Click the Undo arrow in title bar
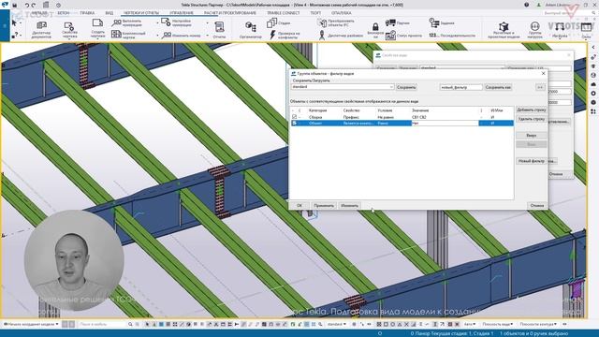This screenshot has width=599, height=337. [x=27, y=5]
